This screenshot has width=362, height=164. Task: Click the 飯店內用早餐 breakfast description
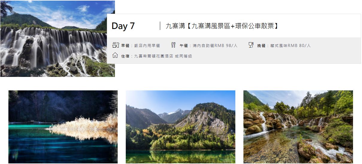point(147,46)
